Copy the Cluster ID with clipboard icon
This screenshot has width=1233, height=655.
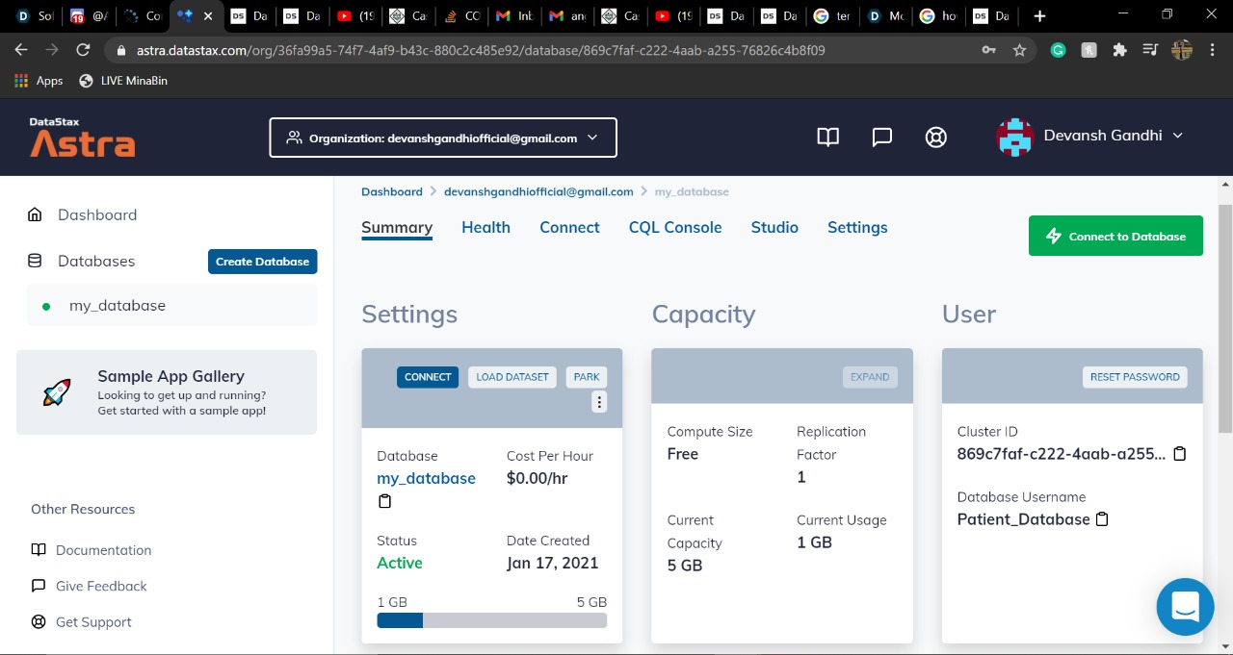(1180, 454)
